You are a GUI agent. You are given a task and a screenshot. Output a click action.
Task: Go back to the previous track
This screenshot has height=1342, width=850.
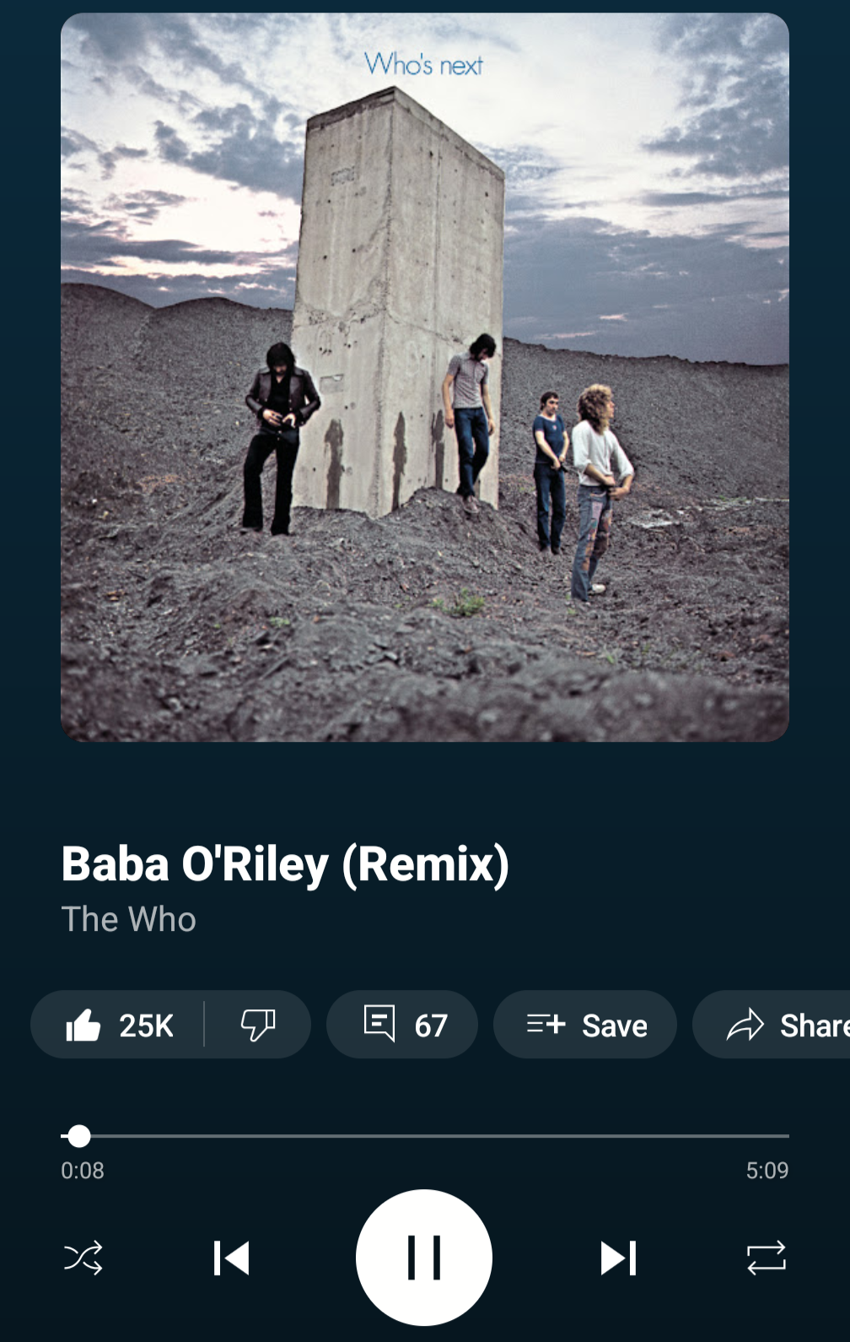point(231,1258)
